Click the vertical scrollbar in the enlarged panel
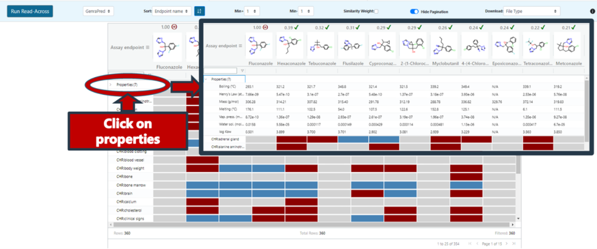The height and width of the screenshot is (249, 597). 586,111
